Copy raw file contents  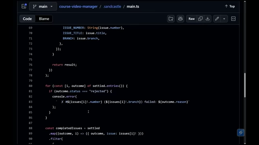point(200,19)
